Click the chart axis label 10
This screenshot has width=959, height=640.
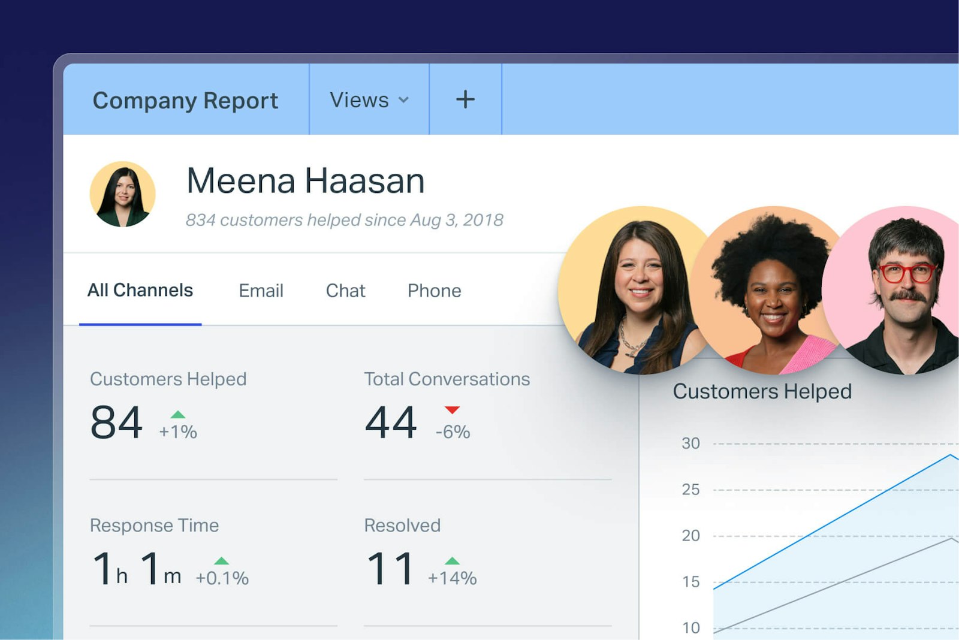pos(690,628)
